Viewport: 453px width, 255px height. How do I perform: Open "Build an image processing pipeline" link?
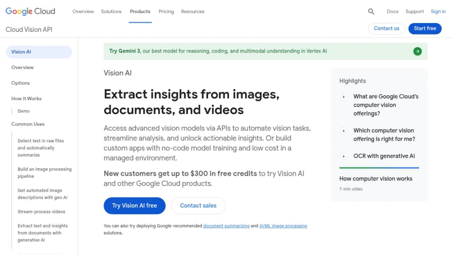pyautogui.click(x=44, y=173)
